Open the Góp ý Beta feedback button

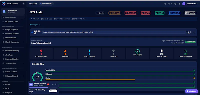pyautogui.click(x=192, y=91)
